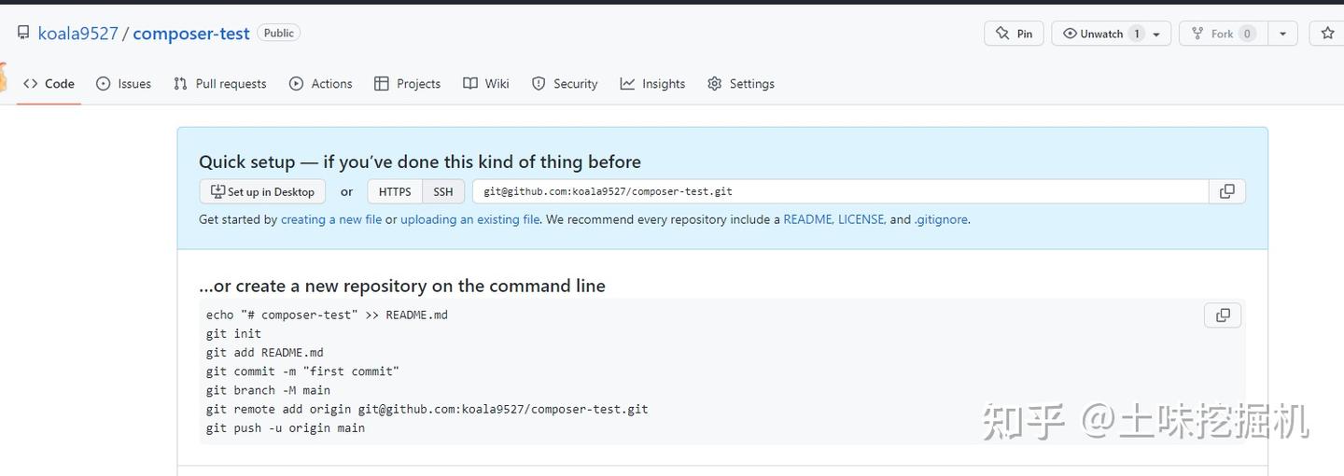This screenshot has width=1344, height=476.
Task: Open the Actions tab
Action: pos(321,84)
